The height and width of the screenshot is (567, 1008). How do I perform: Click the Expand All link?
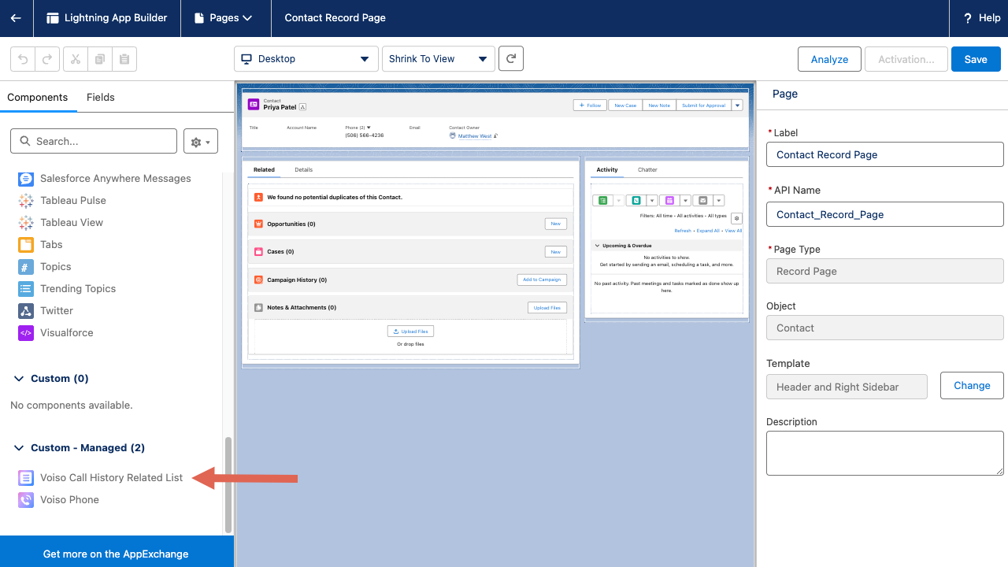click(x=708, y=231)
